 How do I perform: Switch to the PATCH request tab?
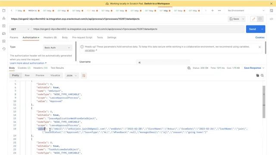34,10
